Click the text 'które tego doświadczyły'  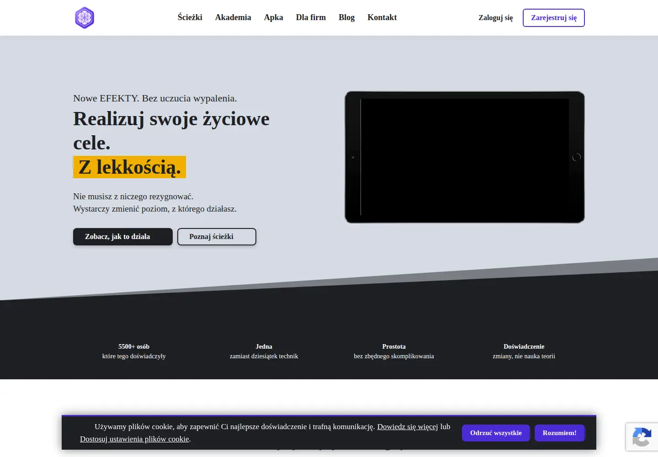click(134, 356)
